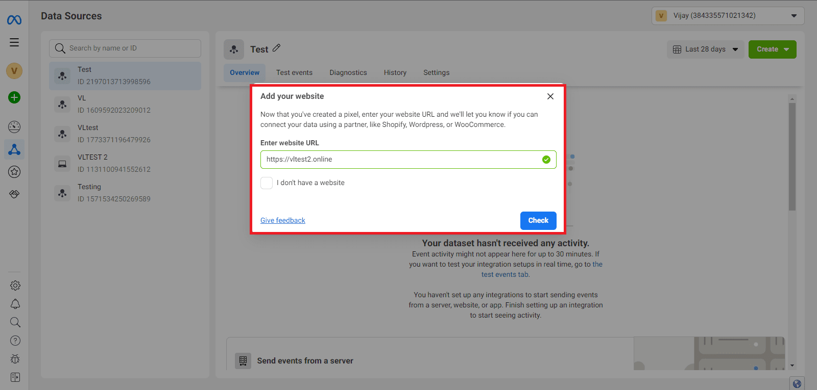Switch to the Diagnostics tab
Image resolution: width=817 pixels, height=390 pixels.
(x=348, y=73)
